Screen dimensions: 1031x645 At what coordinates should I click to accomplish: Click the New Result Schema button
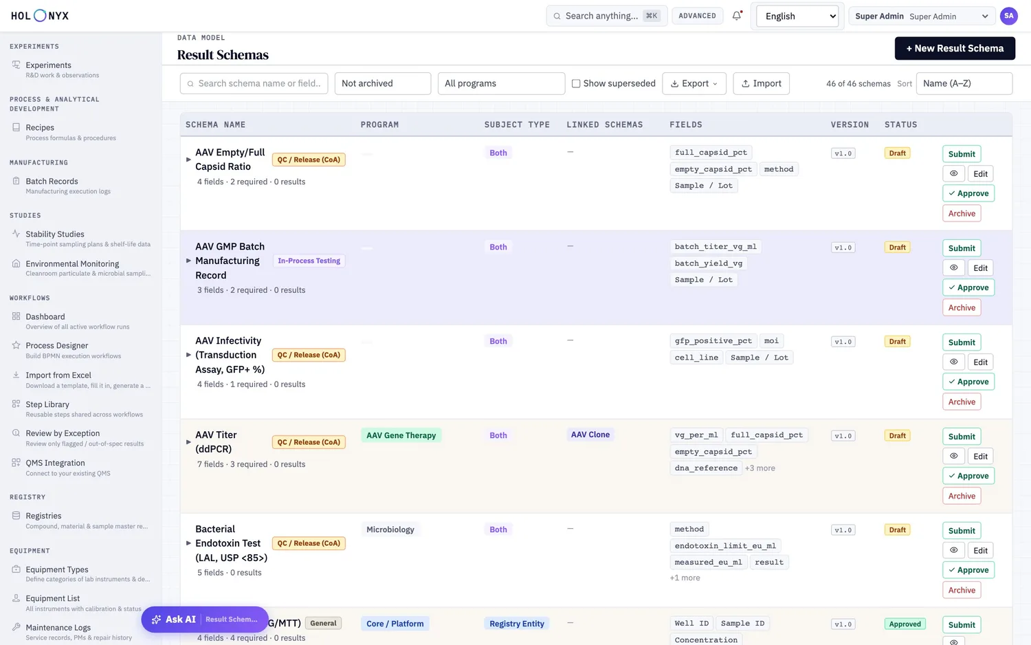point(955,48)
